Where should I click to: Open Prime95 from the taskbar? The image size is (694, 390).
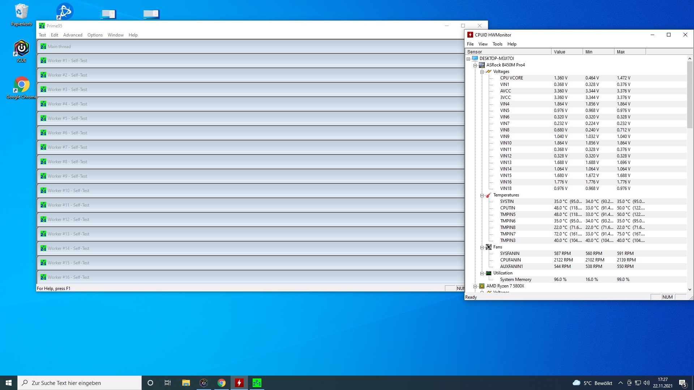[x=257, y=383]
